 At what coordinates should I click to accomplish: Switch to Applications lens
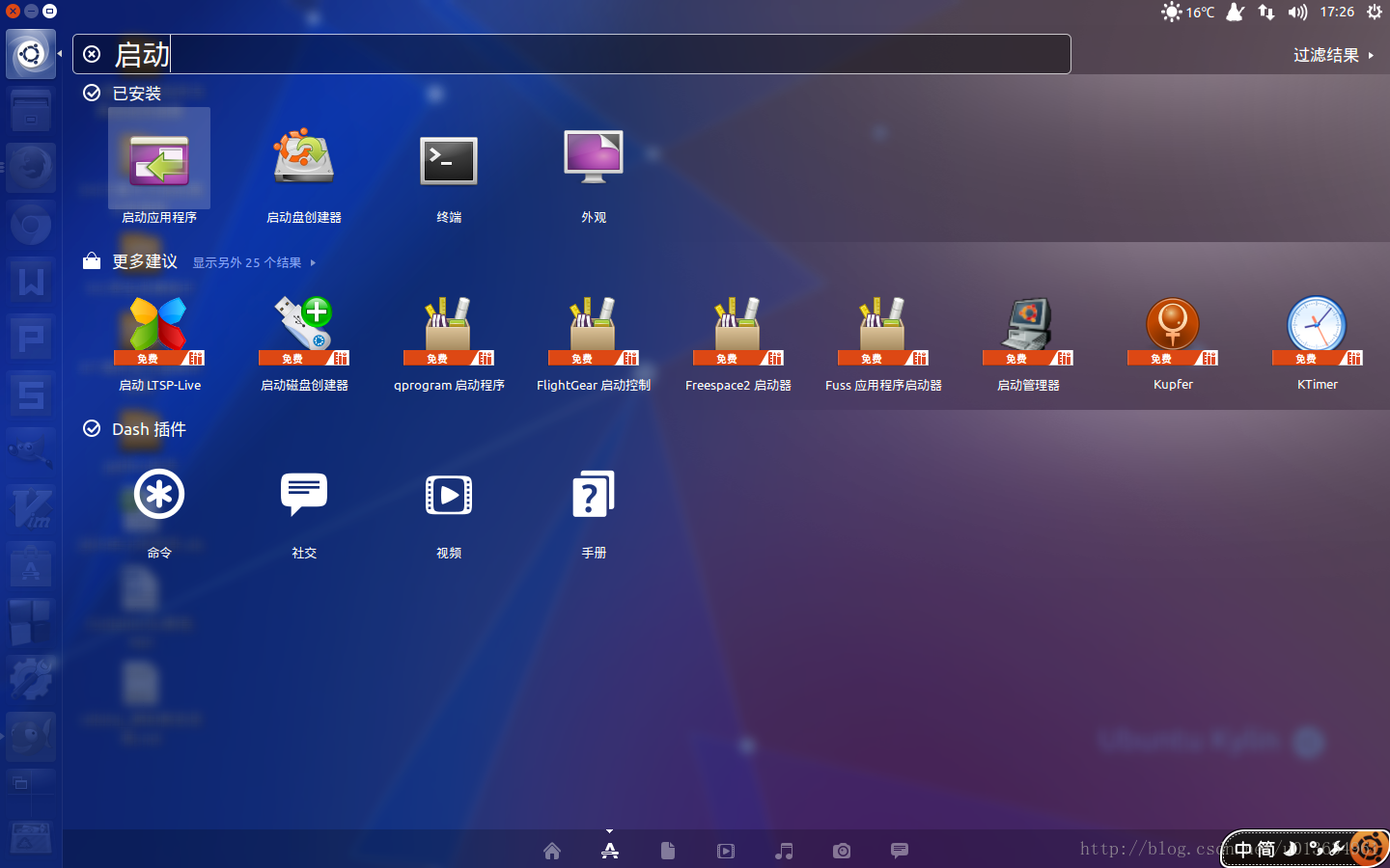tap(610, 851)
